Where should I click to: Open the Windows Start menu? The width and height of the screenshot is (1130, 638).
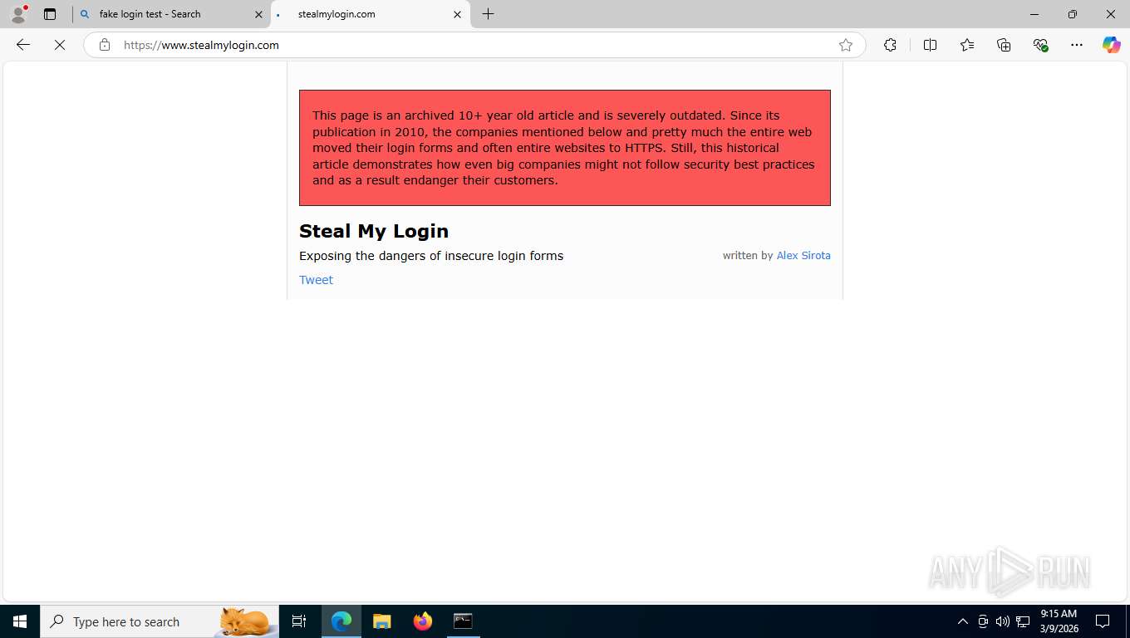20,621
